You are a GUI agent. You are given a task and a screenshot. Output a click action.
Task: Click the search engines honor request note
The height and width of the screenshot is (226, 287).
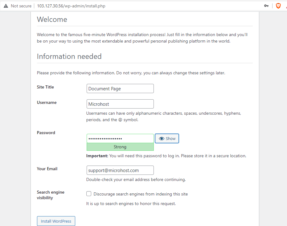tap(131, 203)
